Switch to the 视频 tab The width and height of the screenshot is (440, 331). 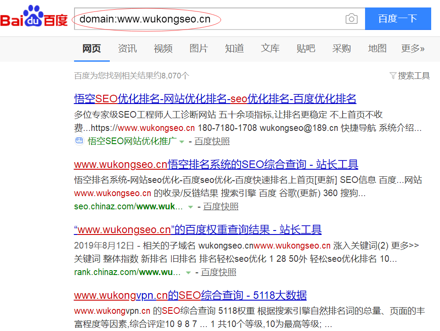[163, 48]
